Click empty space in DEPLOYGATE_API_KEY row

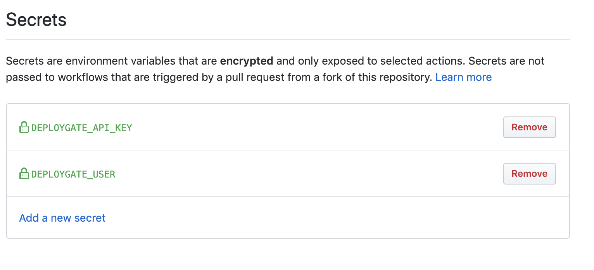point(310,127)
